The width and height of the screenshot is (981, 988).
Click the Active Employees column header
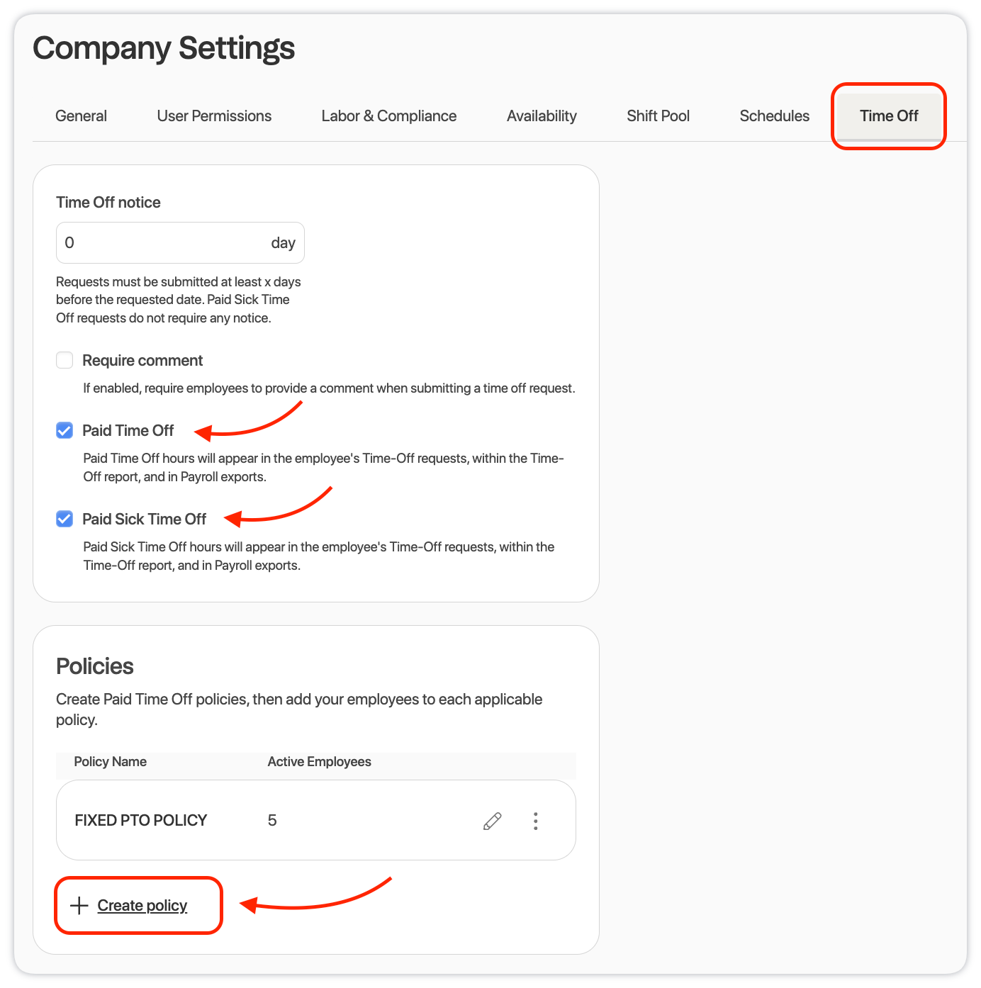click(x=319, y=762)
